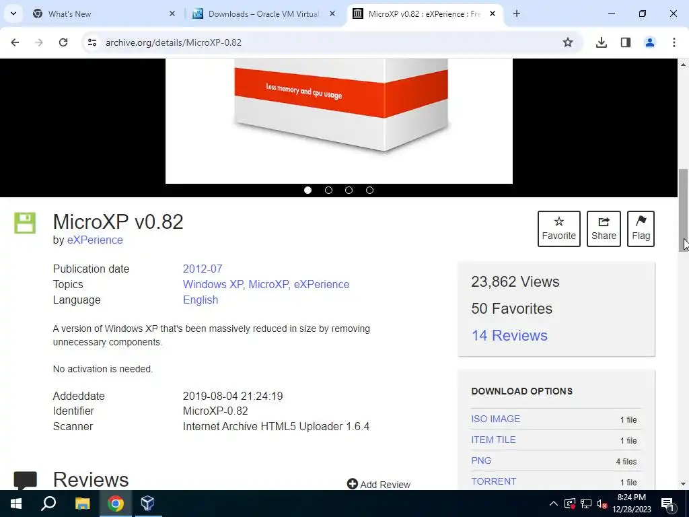Viewport: 689px width, 517px height.
Task: Open the Windows Start menu
Action: tap(16, 504)
